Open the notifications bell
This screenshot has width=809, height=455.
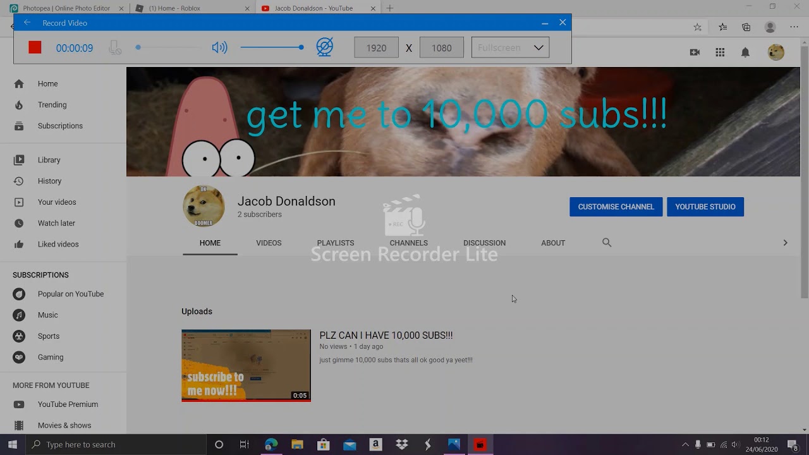tap(745, 52)
